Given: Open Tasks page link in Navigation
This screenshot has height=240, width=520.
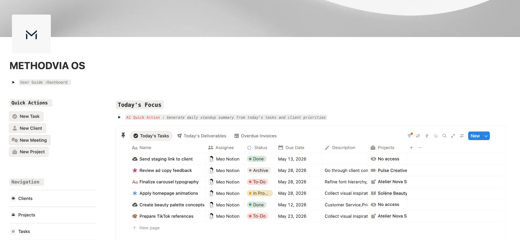Looking at the screenshot, I should pos(24,231).
